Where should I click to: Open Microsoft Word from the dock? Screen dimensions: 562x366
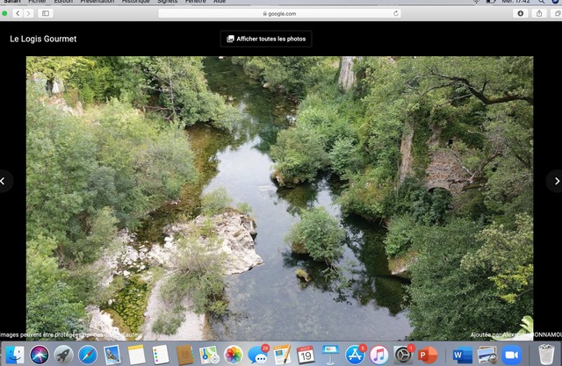click(x=460, y=355)
